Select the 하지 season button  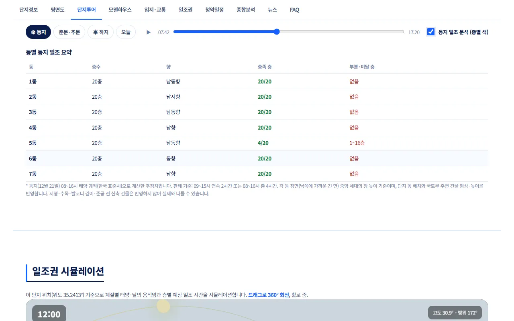100,32
